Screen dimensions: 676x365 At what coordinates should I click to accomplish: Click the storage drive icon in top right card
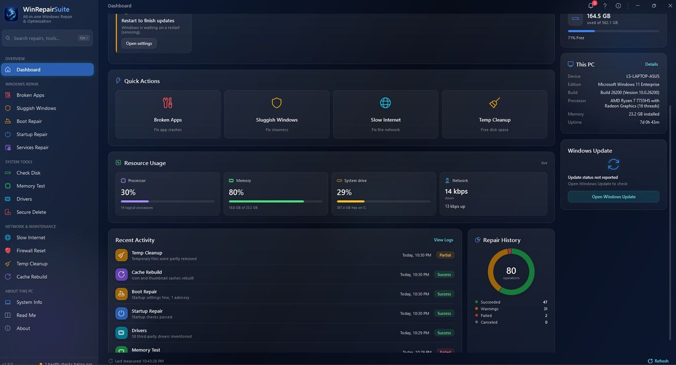coord(576,18)
